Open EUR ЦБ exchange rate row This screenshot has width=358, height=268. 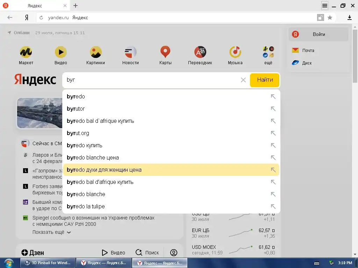coord(233,233)
